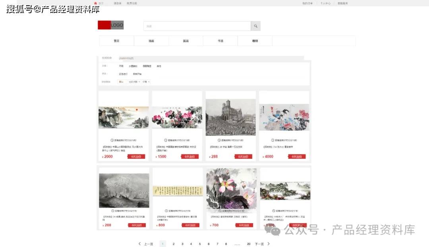The width and height of the screenshot is (429, 247).
Task: Select the 书法 navigation tab
Action: [220, 41]
